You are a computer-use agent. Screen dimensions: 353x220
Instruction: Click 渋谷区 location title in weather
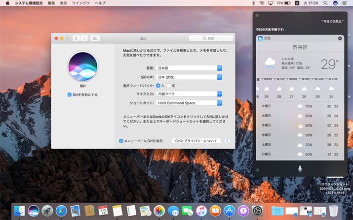point(300,47)
